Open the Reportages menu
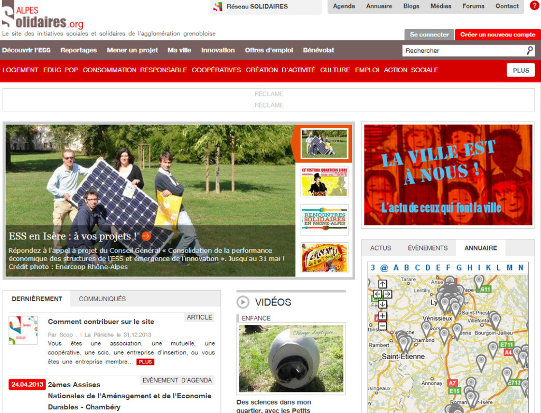Image resolution: width=541 pixels, height=413 pixels. click(x=79, y=50)
